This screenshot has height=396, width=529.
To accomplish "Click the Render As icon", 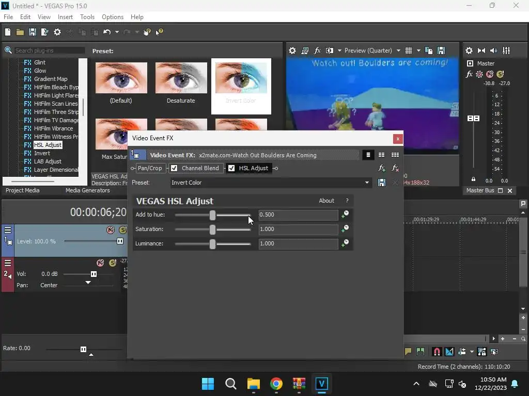I will coord(44,32).
